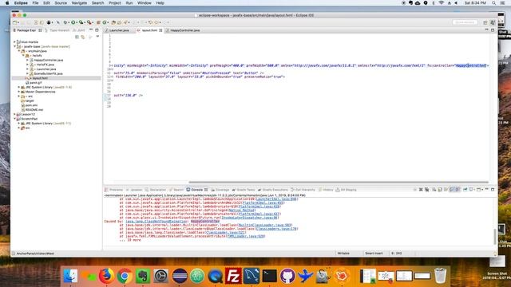This screenshot has height=287, width=511.
Task: Click the Clear Console icon
Action: point(434,190)
